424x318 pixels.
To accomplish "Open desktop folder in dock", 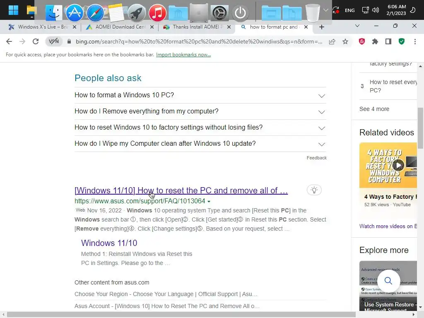I will click(271, 13).
